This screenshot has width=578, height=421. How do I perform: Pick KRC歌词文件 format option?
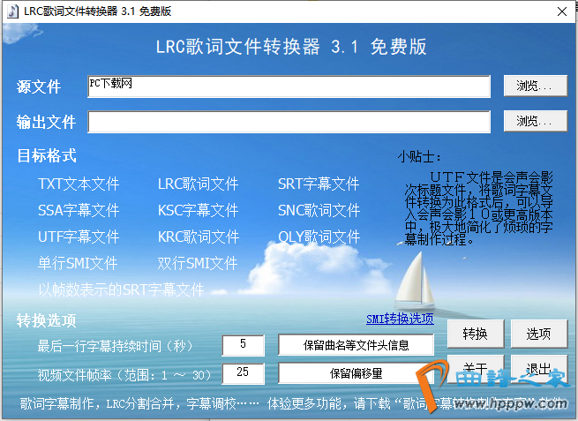[x=198, y=237]
